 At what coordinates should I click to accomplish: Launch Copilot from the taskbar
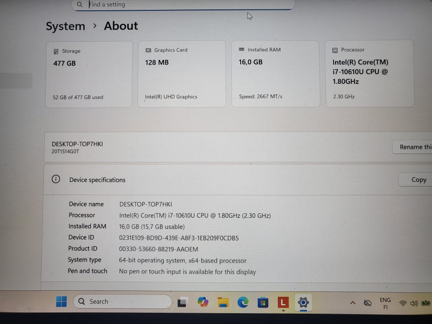point(203,302)
